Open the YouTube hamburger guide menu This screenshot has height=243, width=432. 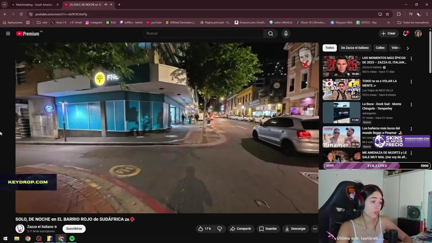[x=8, y=33]
